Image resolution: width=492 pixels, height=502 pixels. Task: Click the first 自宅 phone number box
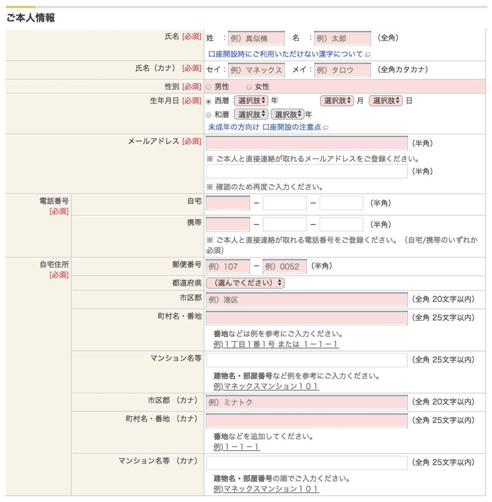[x=227, y=203]
